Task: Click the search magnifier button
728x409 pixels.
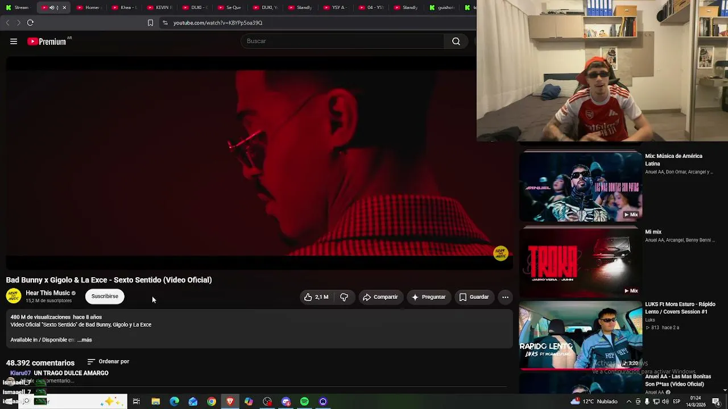Action: [456, 41]
